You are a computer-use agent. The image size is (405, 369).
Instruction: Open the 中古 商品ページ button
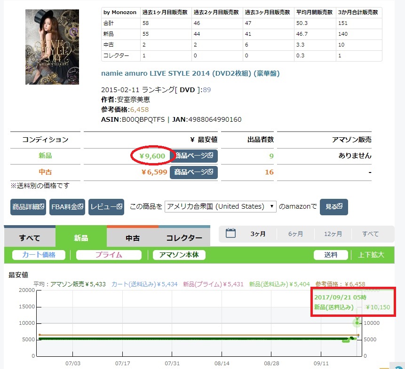click(194, 172)
